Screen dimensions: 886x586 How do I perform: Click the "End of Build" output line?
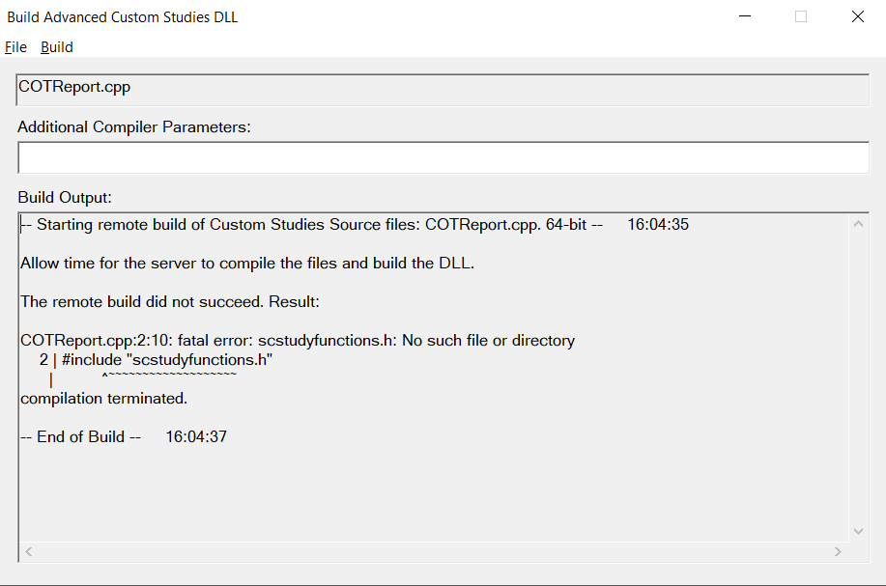124,436
